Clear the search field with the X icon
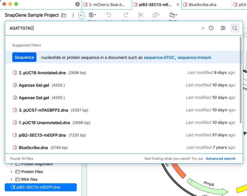The width and height of the screenshot is (247, 196). pos(203,28)
